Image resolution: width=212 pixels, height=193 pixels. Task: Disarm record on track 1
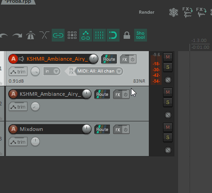tap(13, 59)
